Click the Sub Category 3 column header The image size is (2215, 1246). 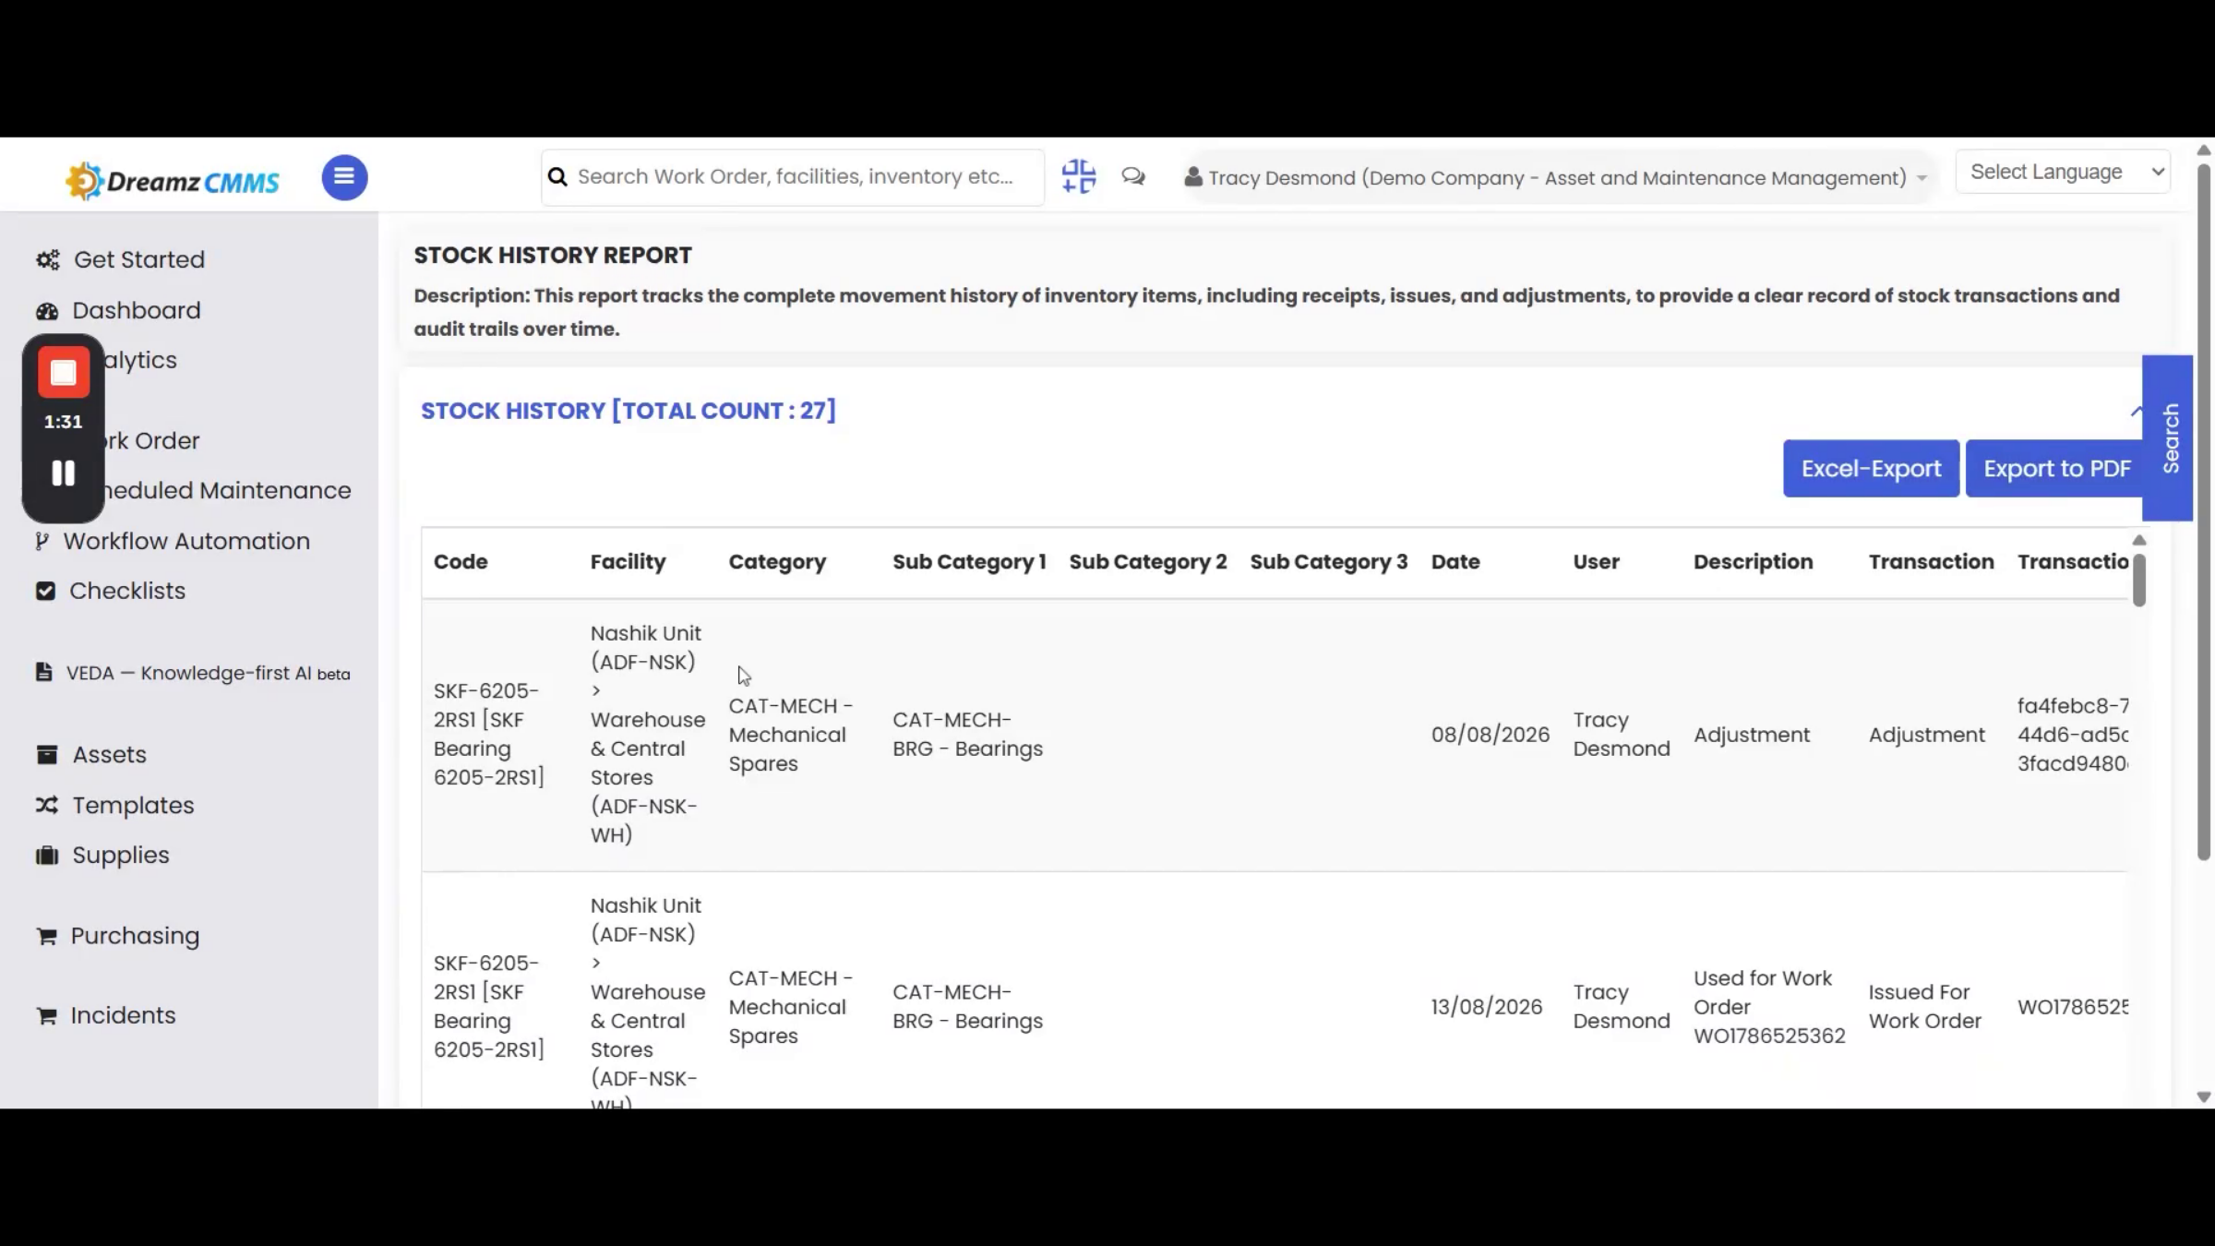[1329, 562]
